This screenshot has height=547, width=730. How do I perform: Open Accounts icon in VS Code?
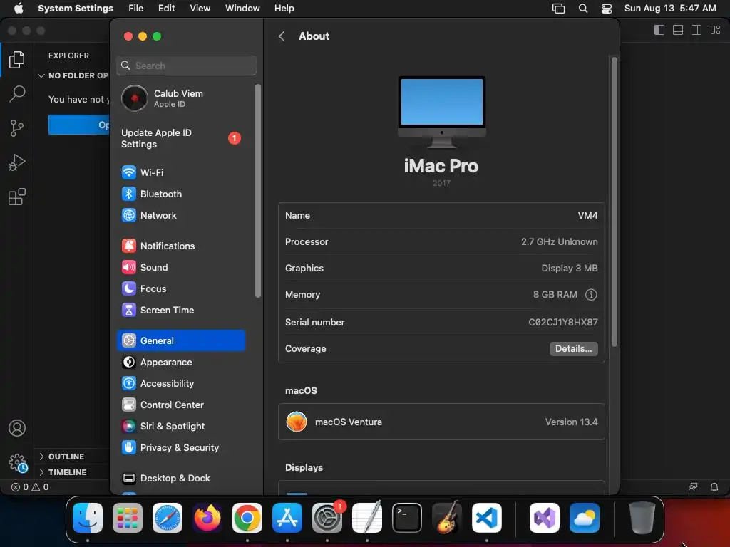(x=17, y=428)
